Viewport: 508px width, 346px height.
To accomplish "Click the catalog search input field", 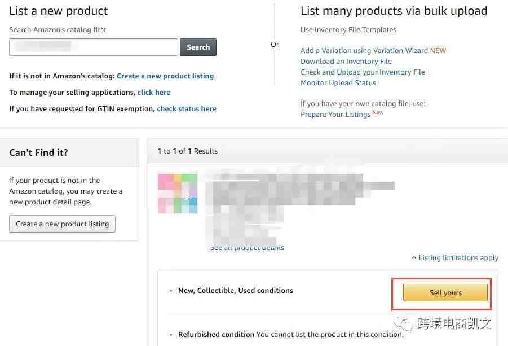I will 94,47.
